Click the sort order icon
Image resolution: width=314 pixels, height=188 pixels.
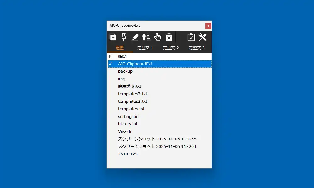coord(146,37)
